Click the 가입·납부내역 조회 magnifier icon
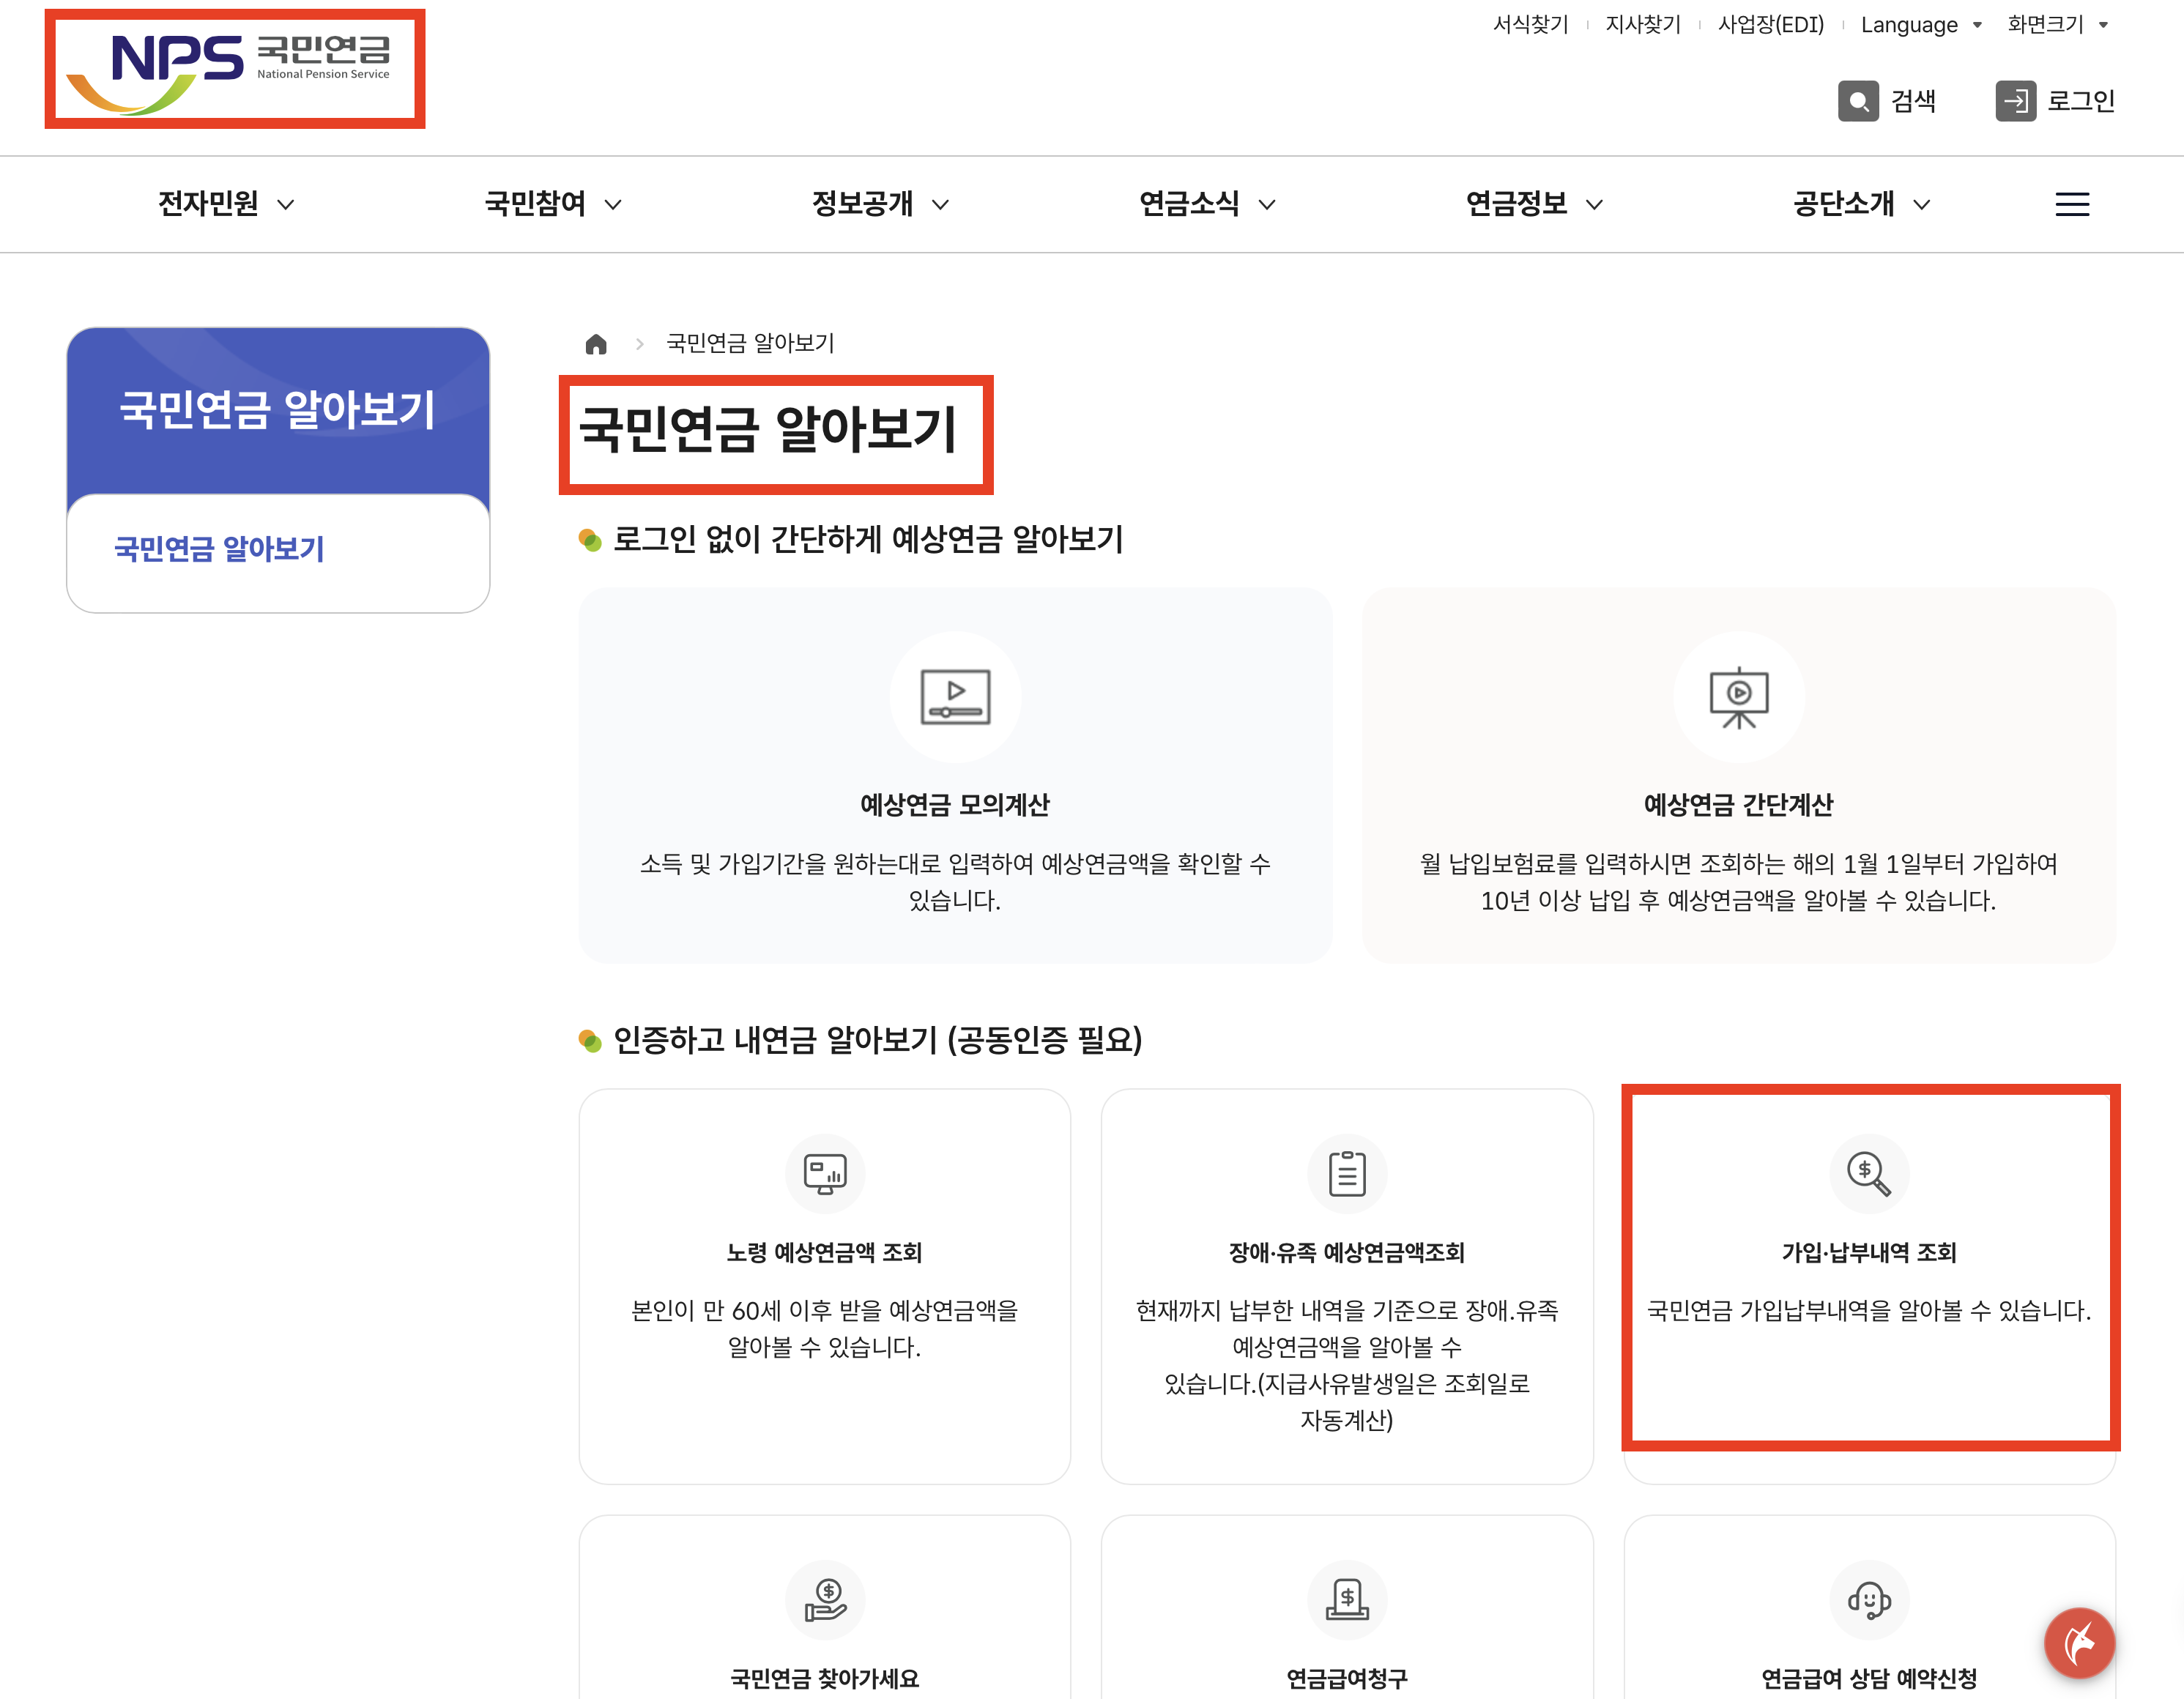The height and width of the screenshot is (1699, 2184). point(1868,1173)
